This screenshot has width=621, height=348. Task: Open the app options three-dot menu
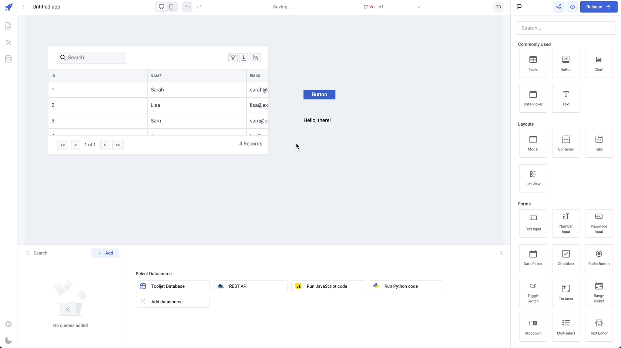(x=23, y=7)
